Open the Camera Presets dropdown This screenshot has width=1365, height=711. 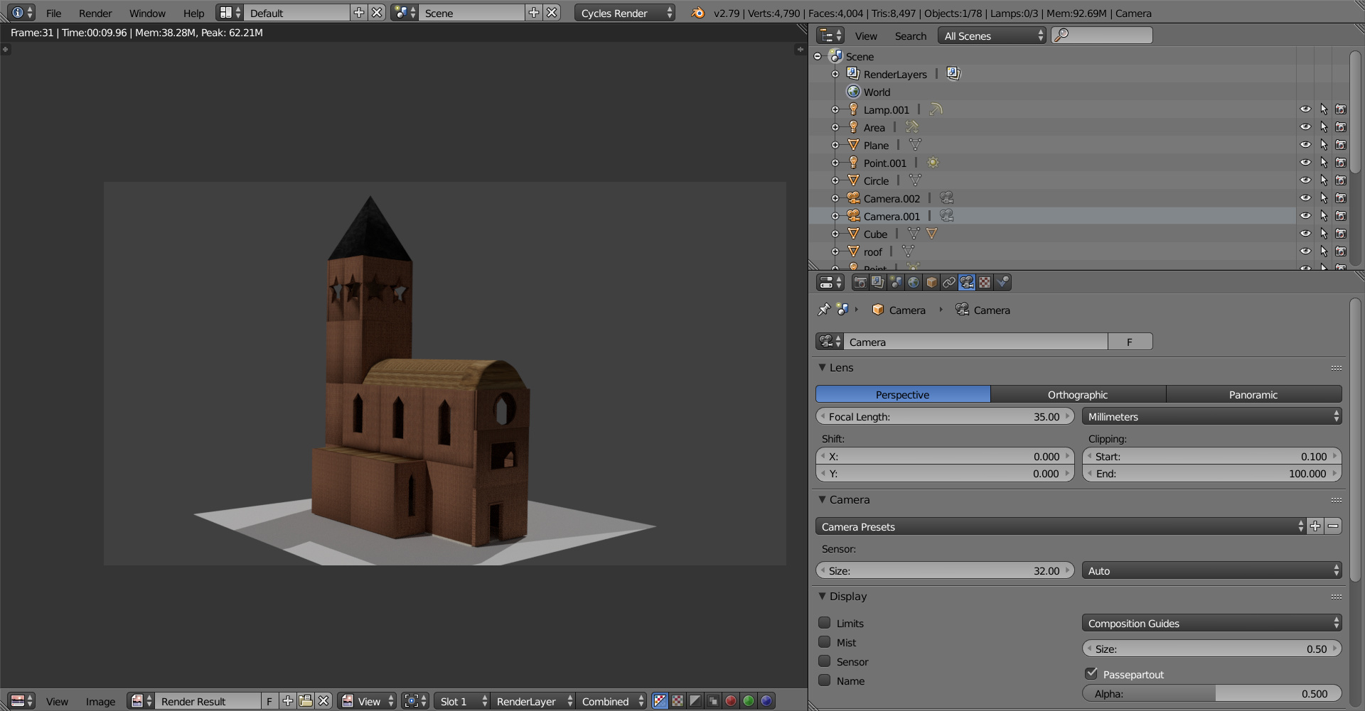tap(1061, 526)
